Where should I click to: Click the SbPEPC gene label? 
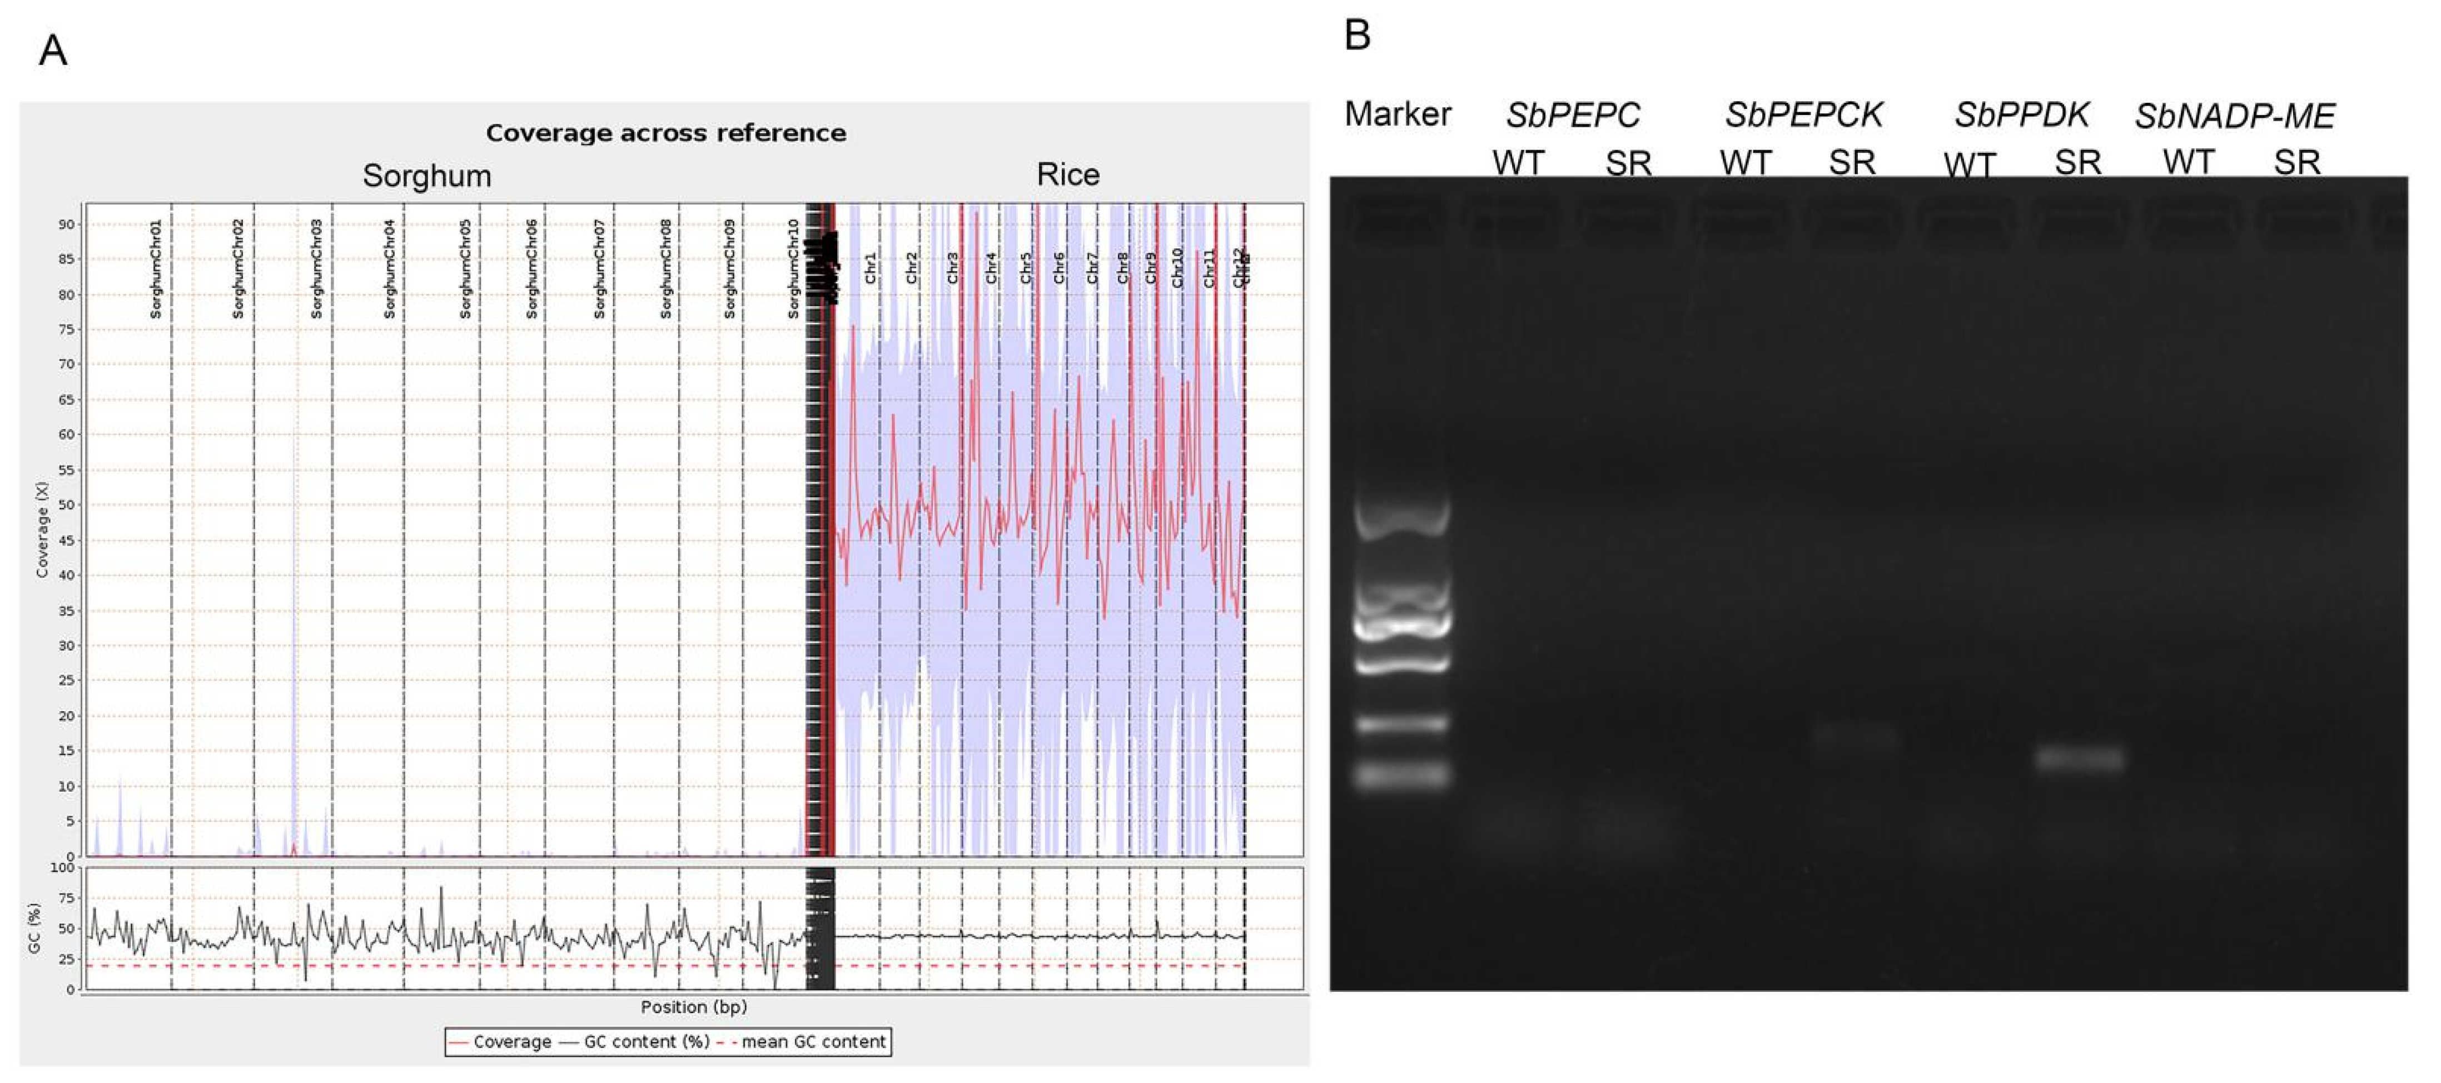point(1573,114)
